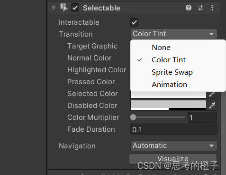Click the Color Multiplier value field
226x175 pixels.
click(202, 117)
